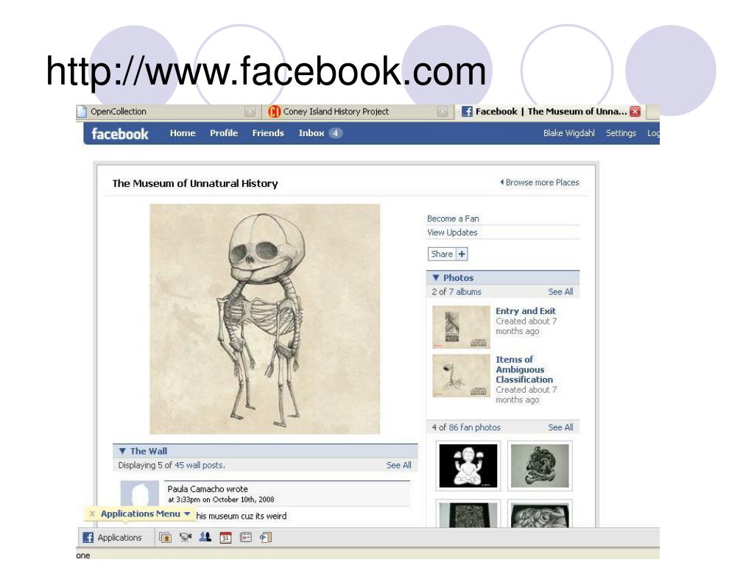The image size is (754, 565).
Task: Switch to Coney Island History Project tab
Action: [x=357, y=112]
